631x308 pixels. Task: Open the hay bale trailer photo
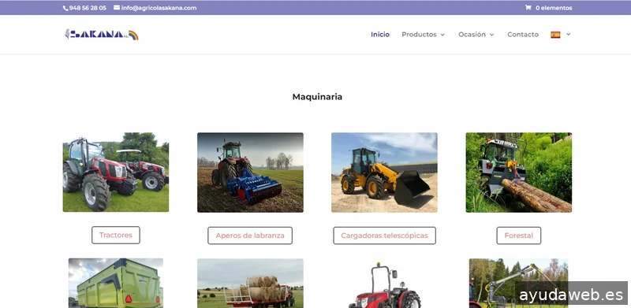[x=250, y=283]
